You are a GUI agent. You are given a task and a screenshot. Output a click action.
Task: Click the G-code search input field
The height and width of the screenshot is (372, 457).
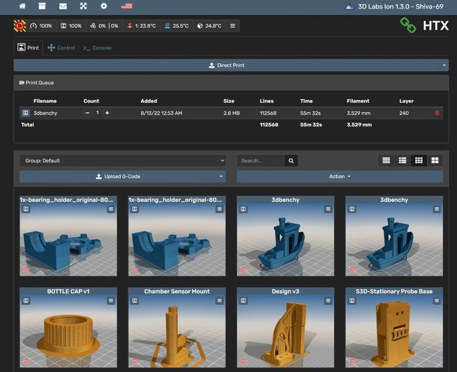pos(261,161)
